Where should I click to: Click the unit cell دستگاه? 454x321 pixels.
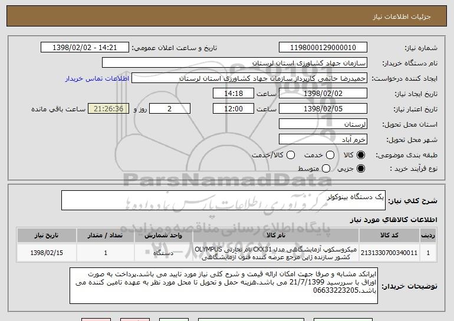(x=163, y=253)
